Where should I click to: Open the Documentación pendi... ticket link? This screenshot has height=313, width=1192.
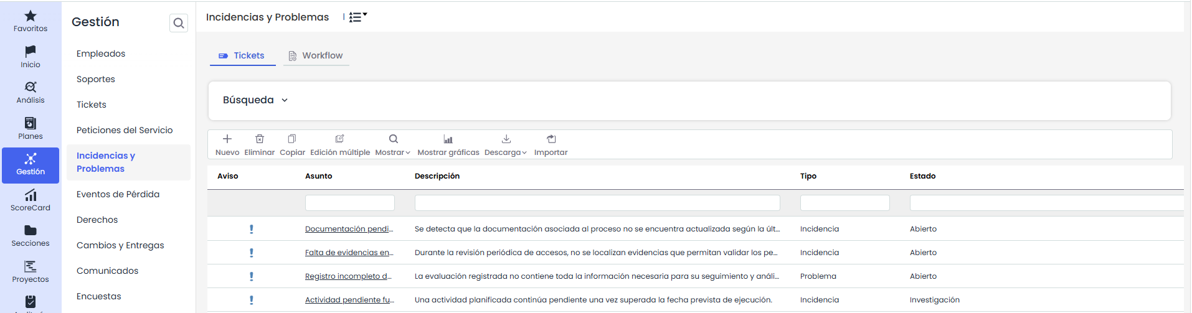click(x=349, y=229)
